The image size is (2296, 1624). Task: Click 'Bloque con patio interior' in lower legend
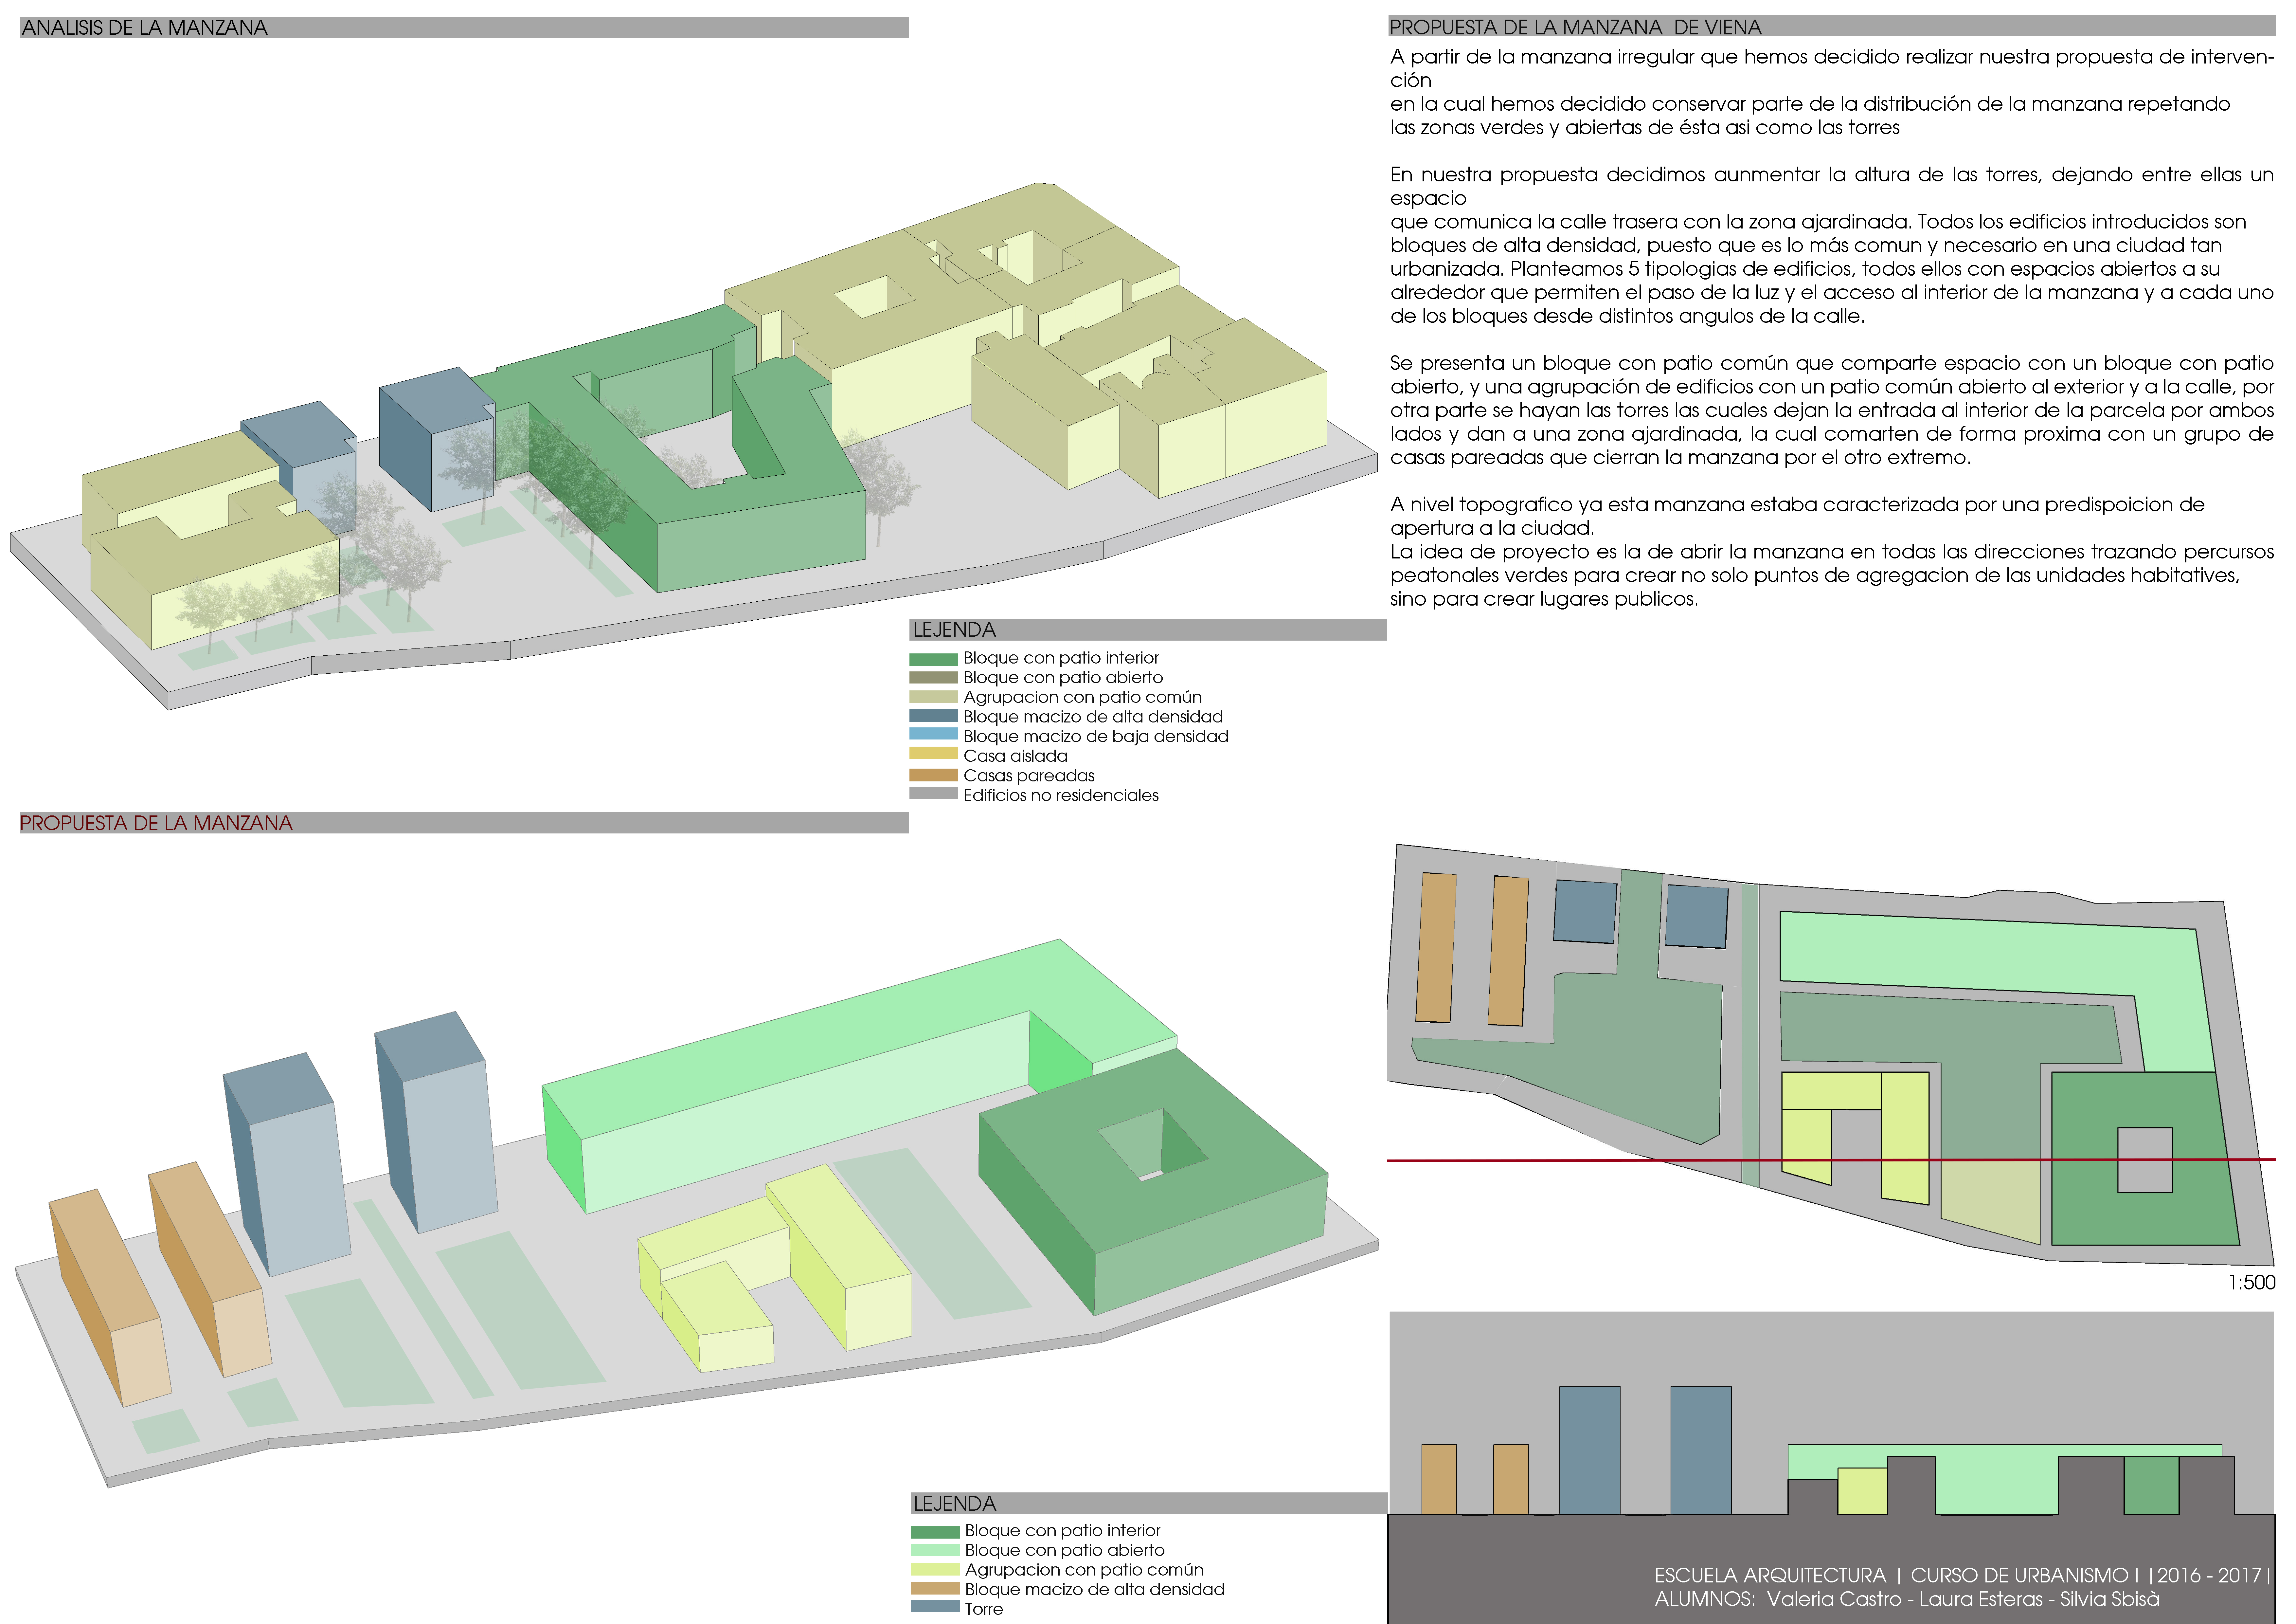click(x=1063, y=1531)
